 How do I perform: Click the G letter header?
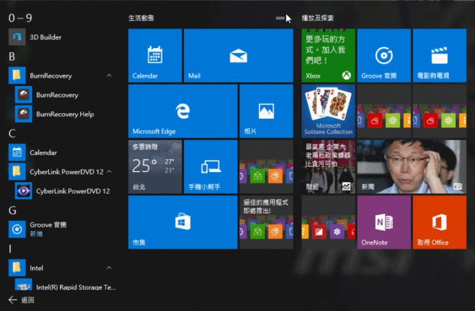12,211
